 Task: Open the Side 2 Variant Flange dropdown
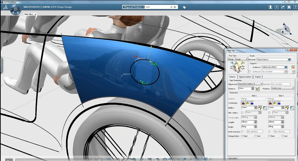tap(281, 99)
